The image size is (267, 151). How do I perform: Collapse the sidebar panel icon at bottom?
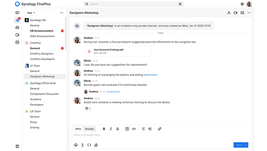tap(18, 146)
